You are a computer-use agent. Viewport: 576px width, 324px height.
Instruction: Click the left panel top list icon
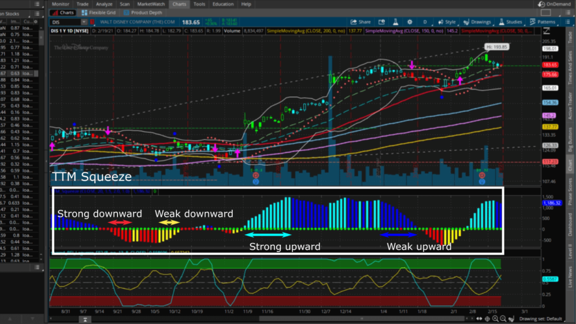[x=37, y=4]
